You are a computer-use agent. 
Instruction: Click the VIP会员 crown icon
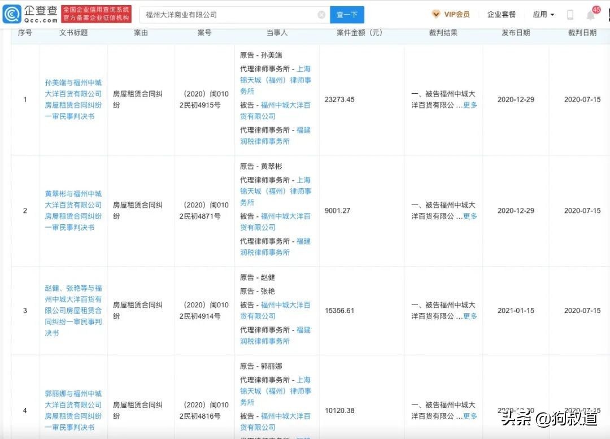[x=435, y=14]
